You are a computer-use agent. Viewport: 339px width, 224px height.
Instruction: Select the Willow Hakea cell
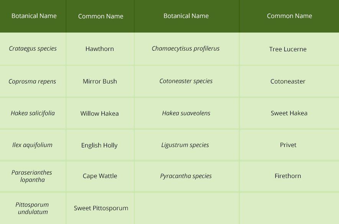(x=100, y=113)
